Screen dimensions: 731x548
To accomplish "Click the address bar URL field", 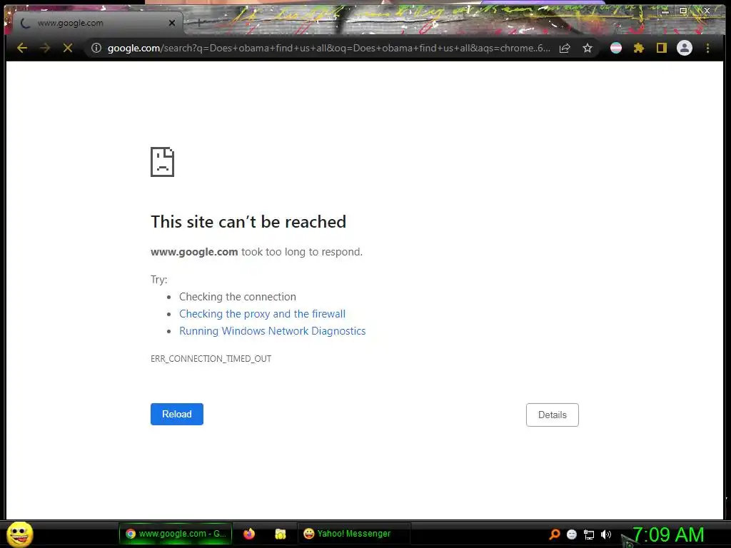I will click(328, 48).
